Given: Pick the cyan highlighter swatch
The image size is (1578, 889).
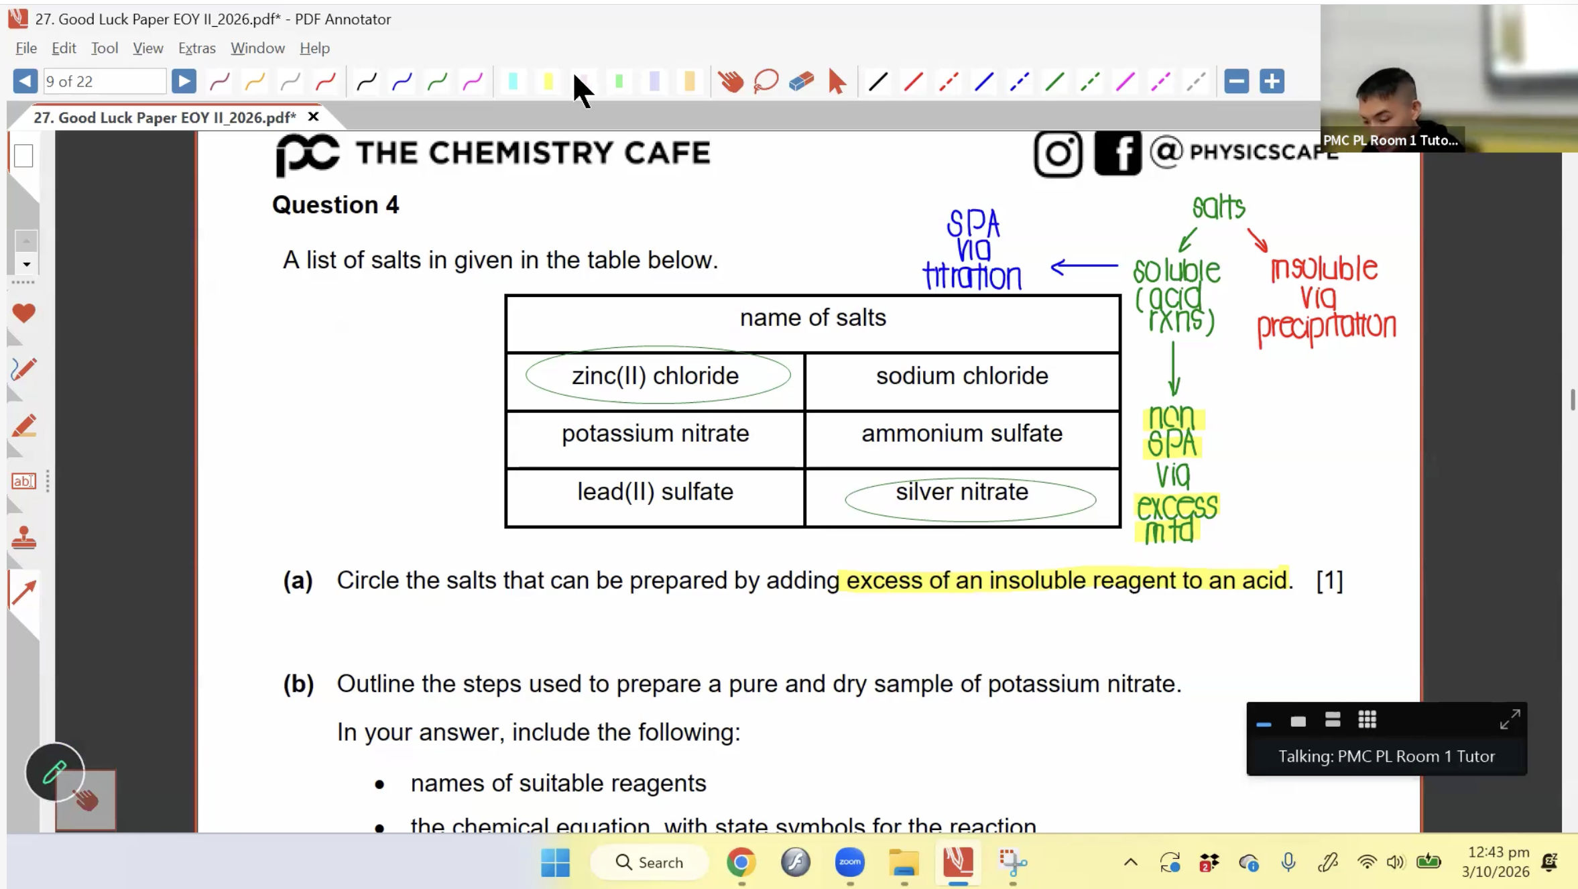Looking at the screenshot, I should pyautogui.click(x=513, y=82).
